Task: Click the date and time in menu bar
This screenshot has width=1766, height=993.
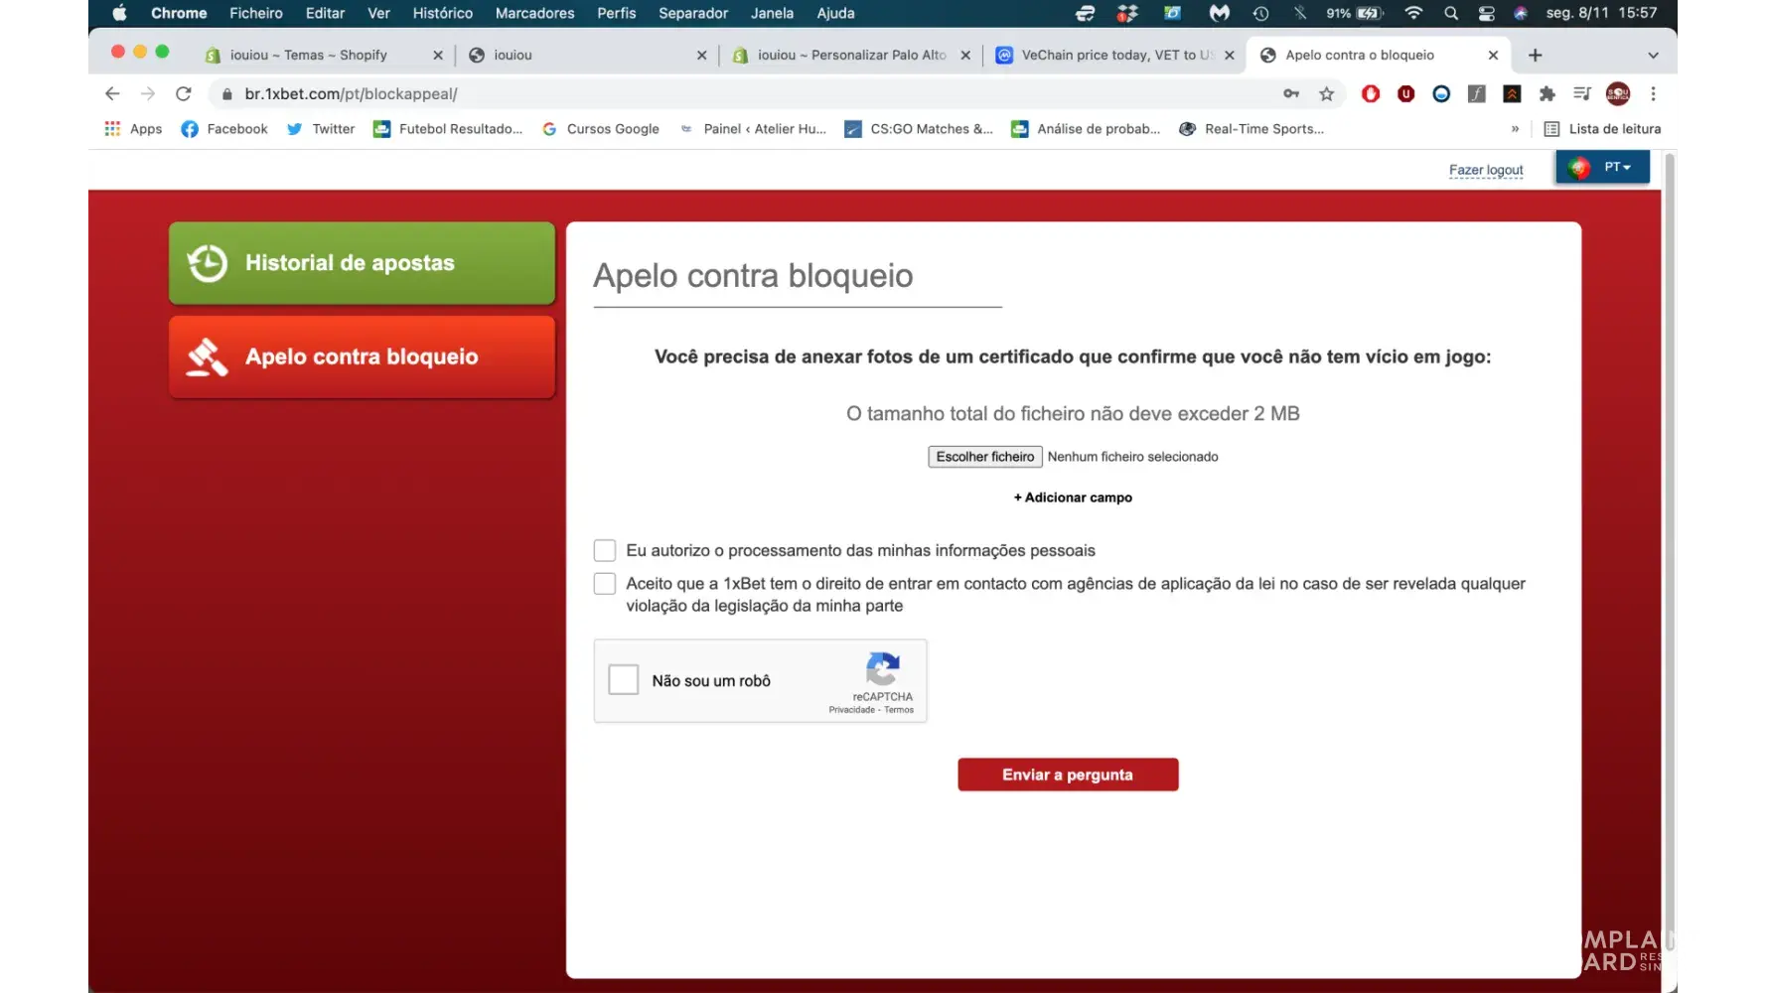Action: [x=1601, y=13]
